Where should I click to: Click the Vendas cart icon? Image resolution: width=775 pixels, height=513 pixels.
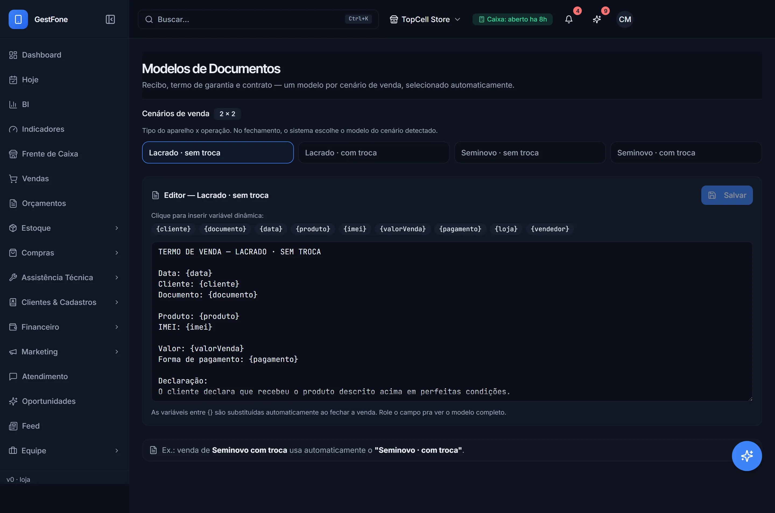pos(13,179)
